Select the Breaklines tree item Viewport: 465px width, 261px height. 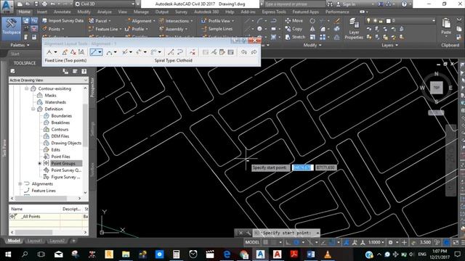(60, 123)
